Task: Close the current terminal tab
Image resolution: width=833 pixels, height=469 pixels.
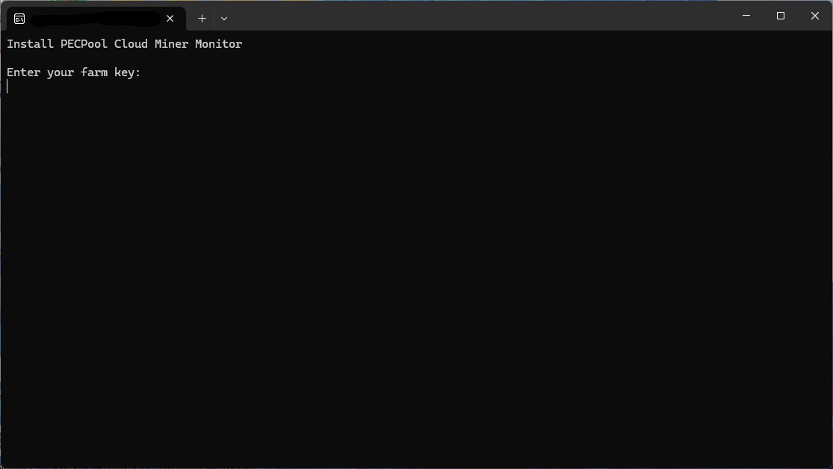Action: pos(170,18)
